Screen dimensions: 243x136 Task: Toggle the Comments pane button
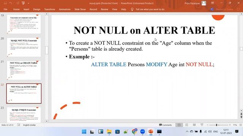pyautogui.click(x=166, y=125)
